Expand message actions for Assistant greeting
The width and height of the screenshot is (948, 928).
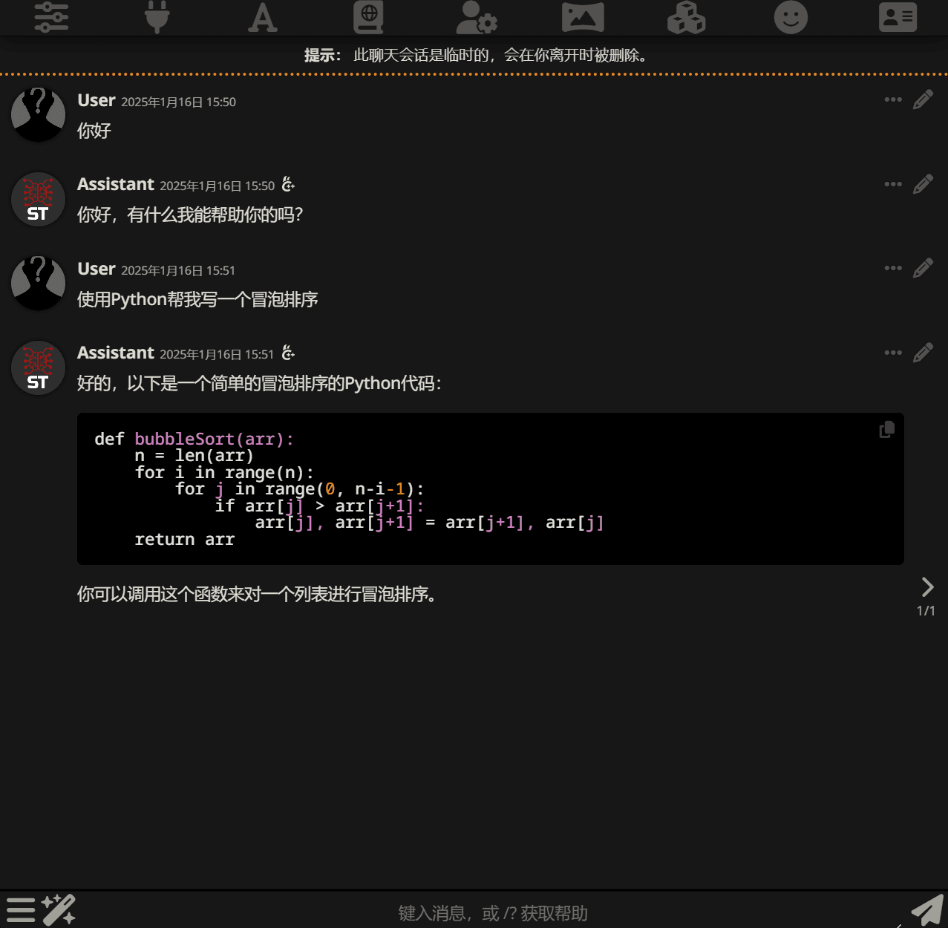click(893, 184)
